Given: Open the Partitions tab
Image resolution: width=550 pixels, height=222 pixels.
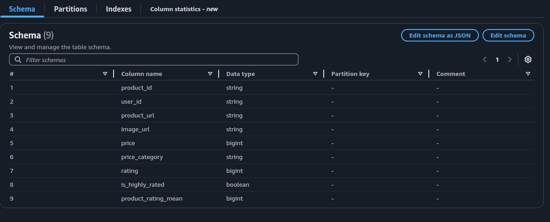Looking at the screenshot, I should tap(71, 9).
